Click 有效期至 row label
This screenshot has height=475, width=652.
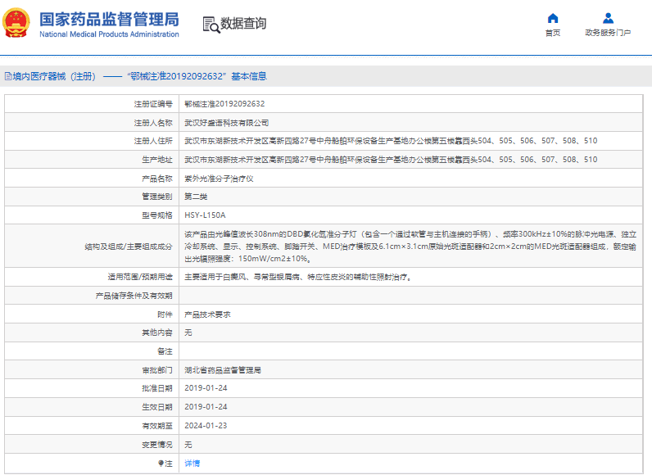pos(157,426)
